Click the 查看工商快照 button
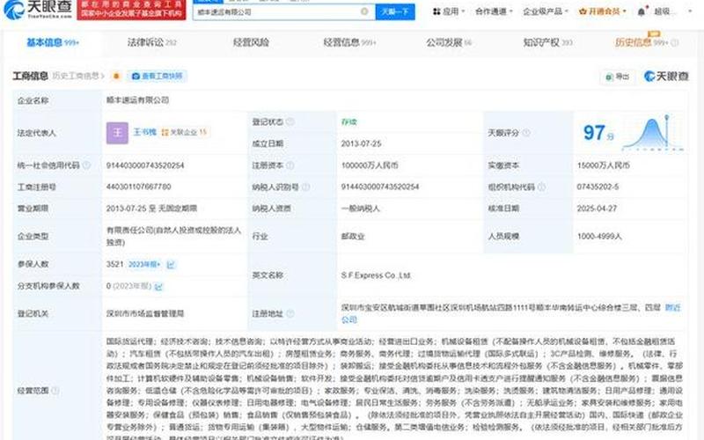The image size is (704, 440). [x=158, y=77]
